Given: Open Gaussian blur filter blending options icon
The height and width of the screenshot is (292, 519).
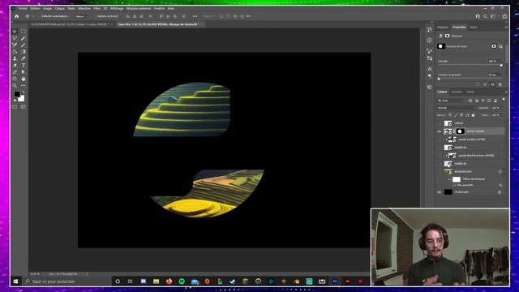Looking at the screenshot, I should click(500, 185).
